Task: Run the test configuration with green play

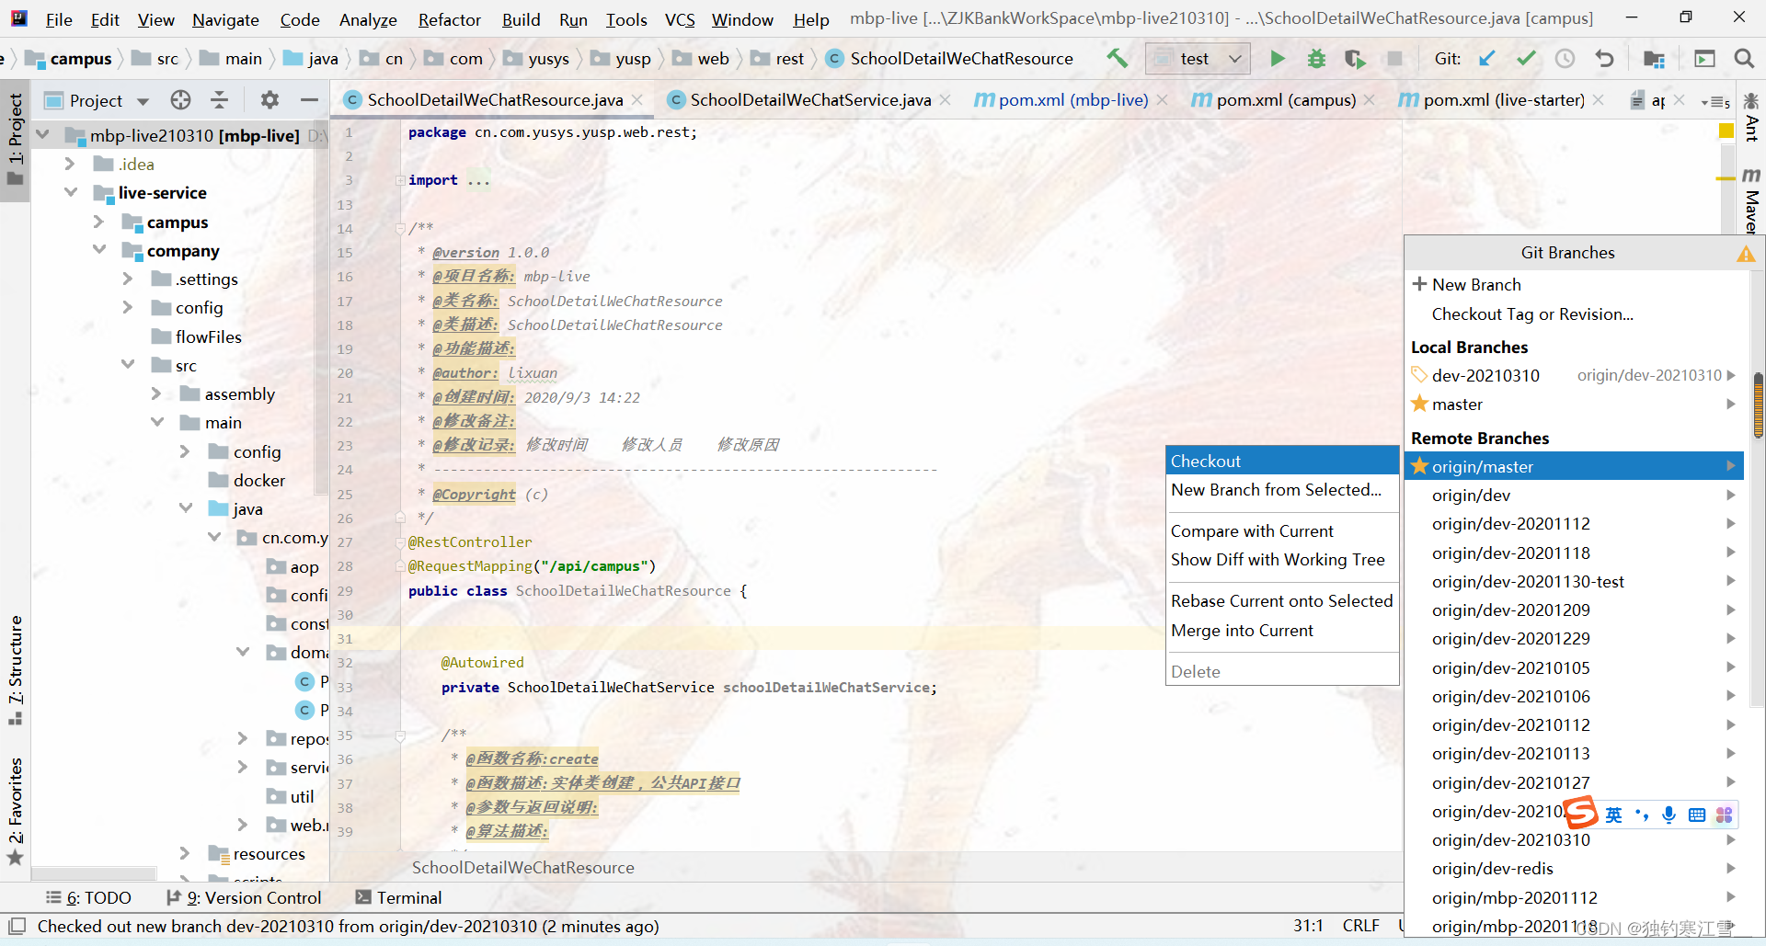Action: point(1277,59)
